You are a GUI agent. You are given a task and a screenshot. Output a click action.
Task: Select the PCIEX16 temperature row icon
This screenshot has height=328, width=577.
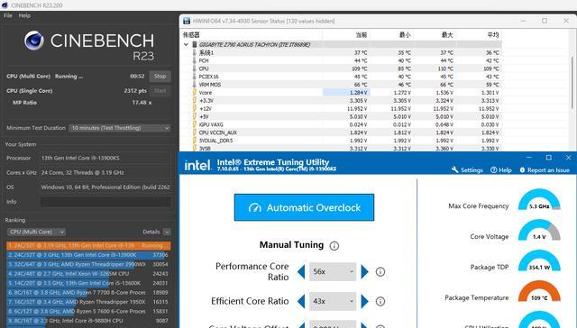(x=195, y=77)
